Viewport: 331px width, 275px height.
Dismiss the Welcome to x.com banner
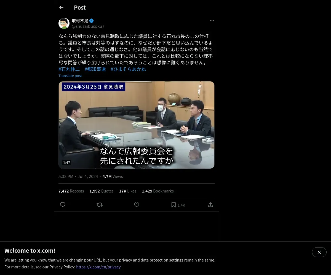319,252
